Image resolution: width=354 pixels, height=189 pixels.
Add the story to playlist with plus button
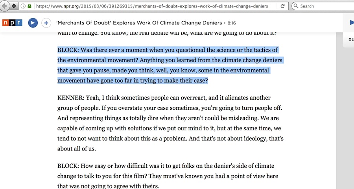tap(46, 23)
